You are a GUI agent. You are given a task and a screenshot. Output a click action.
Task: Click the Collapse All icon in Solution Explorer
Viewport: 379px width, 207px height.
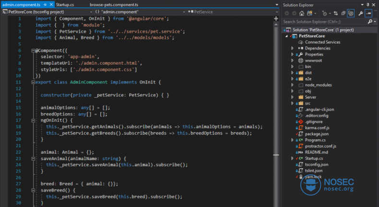point(343,13)
